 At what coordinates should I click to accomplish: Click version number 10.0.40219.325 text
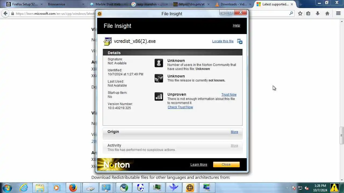click(119, 108)
